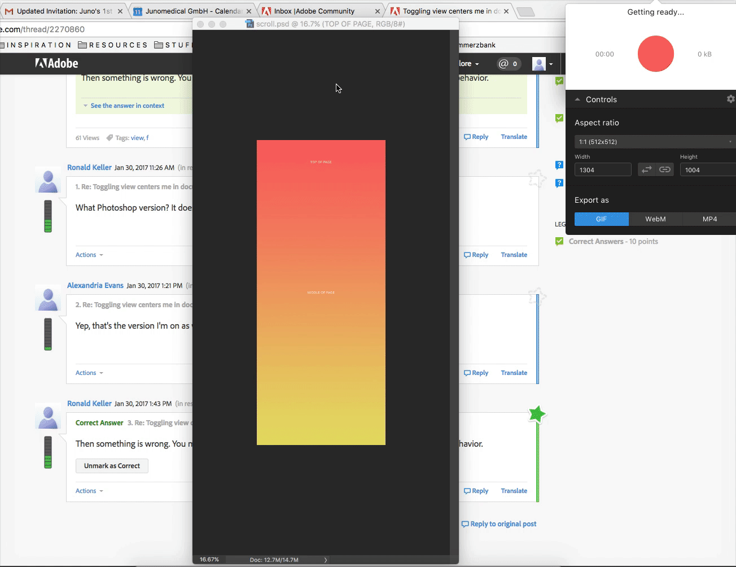The width and height of the screenshot is (736, 567).
Task: Open a new browser tab
Action: (x=525, y=12)
